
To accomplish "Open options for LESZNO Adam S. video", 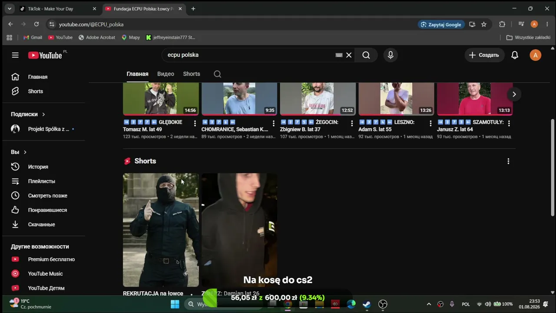I will 430,123.
